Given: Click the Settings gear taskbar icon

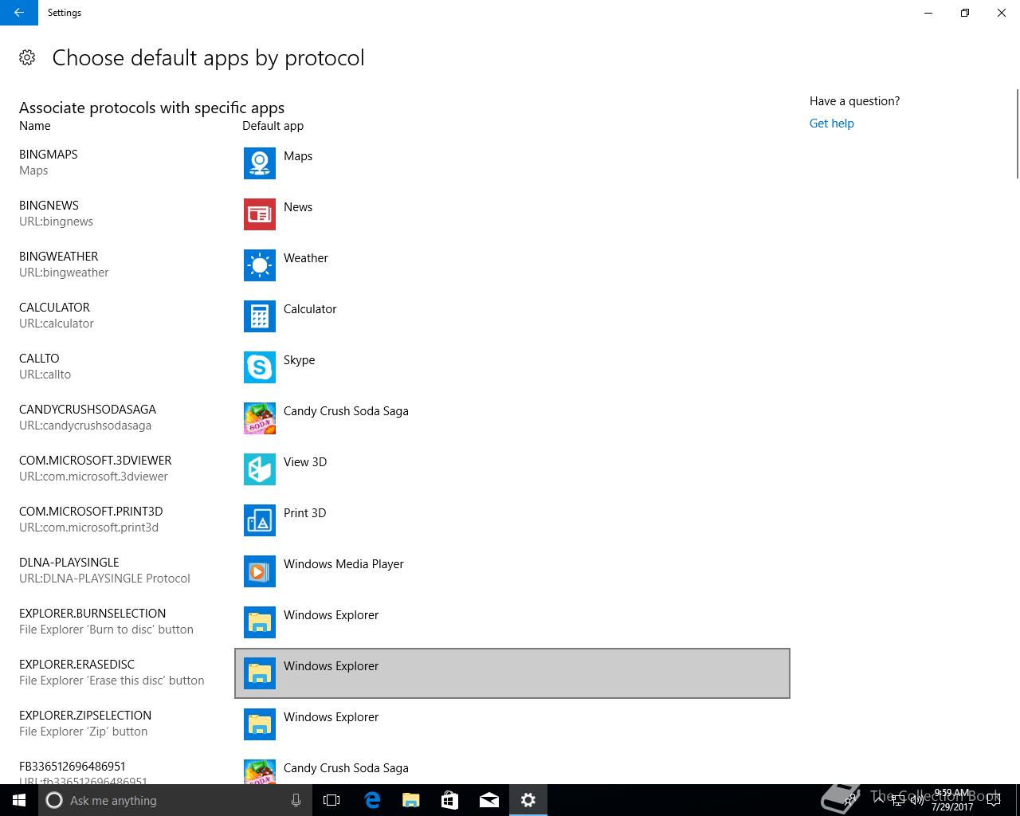Looking at the screenshot, I should point(528,800).
